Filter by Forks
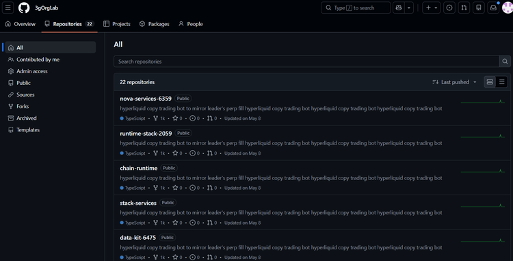The width and height of the screenshot is (513, 261). point(51,106)
